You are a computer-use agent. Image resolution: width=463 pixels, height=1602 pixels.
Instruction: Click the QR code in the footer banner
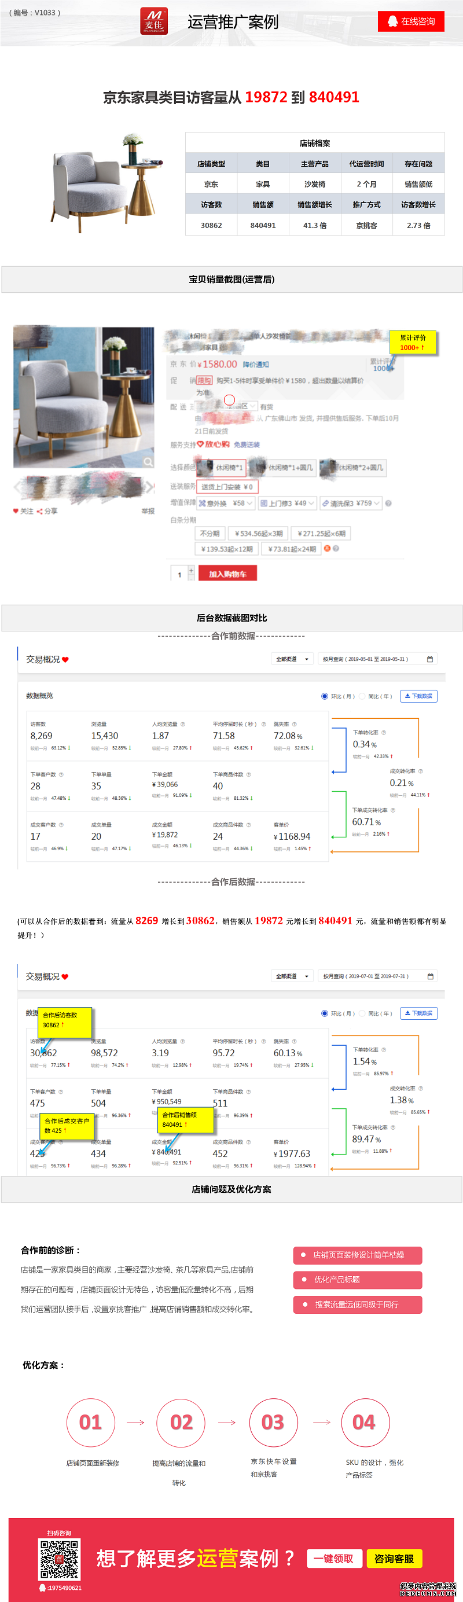point(60,1559)
